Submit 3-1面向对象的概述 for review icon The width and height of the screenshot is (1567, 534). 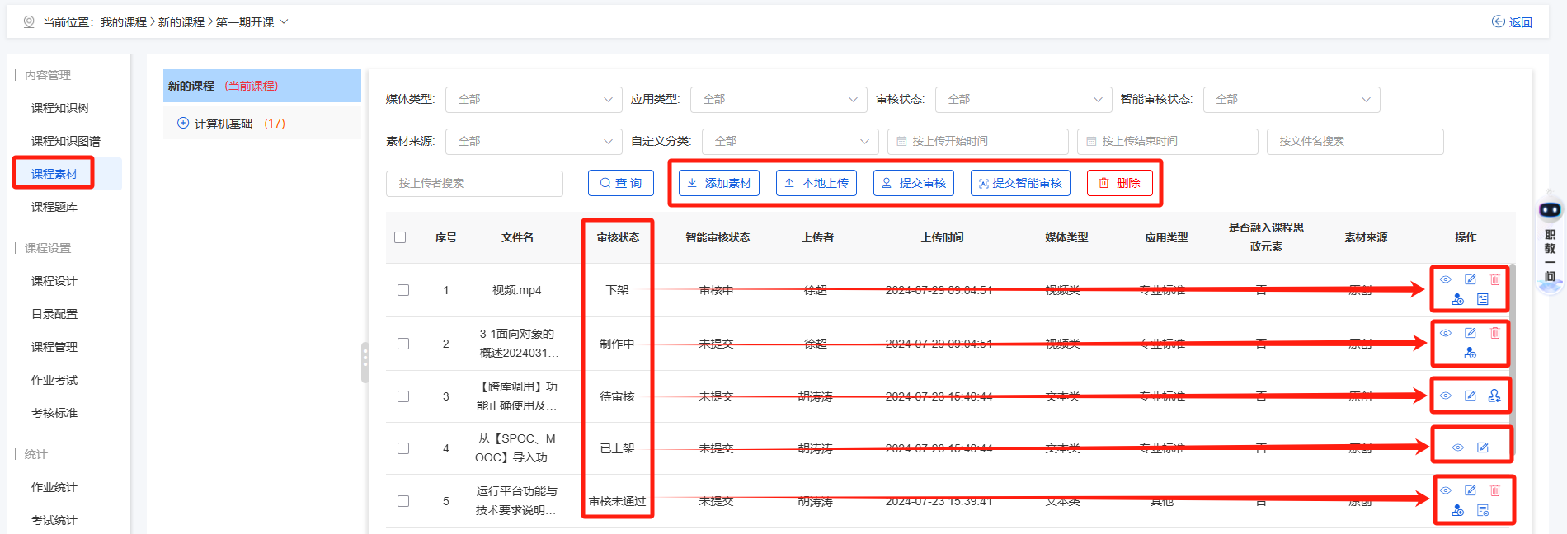tap(1471, 353)
